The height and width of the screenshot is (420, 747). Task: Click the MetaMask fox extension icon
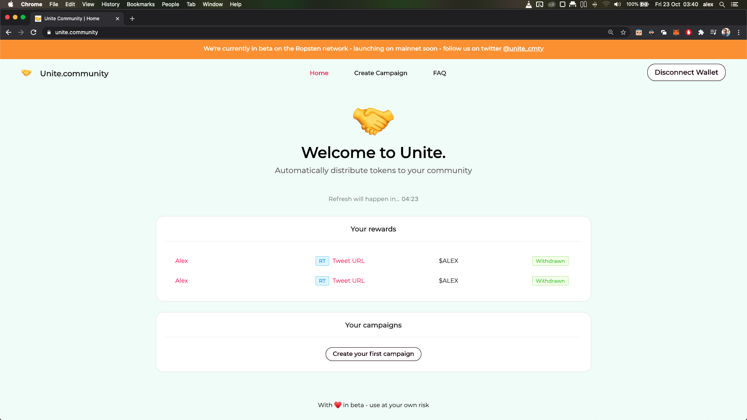676,32
